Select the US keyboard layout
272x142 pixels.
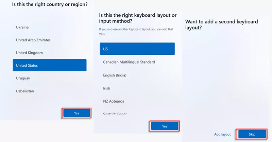coord(137,49)
